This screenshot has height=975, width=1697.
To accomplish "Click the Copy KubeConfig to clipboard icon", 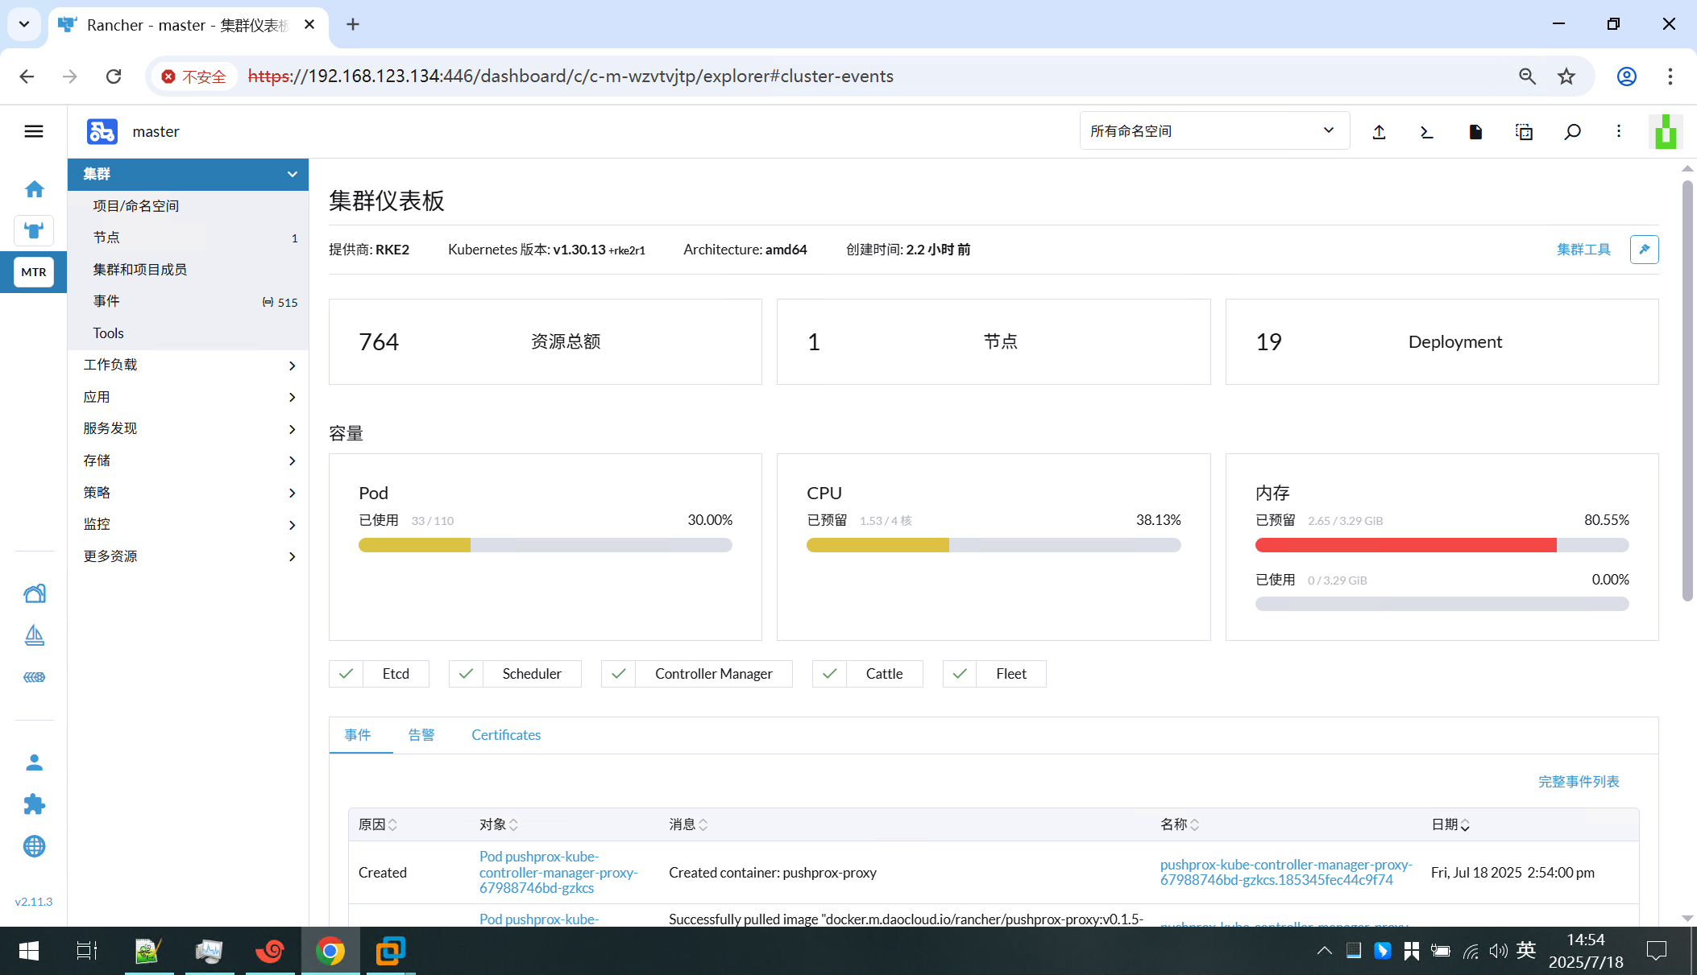I will pos(1524,132).
